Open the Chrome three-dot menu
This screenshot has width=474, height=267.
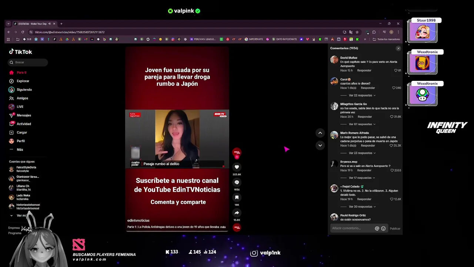click(398, 32)
